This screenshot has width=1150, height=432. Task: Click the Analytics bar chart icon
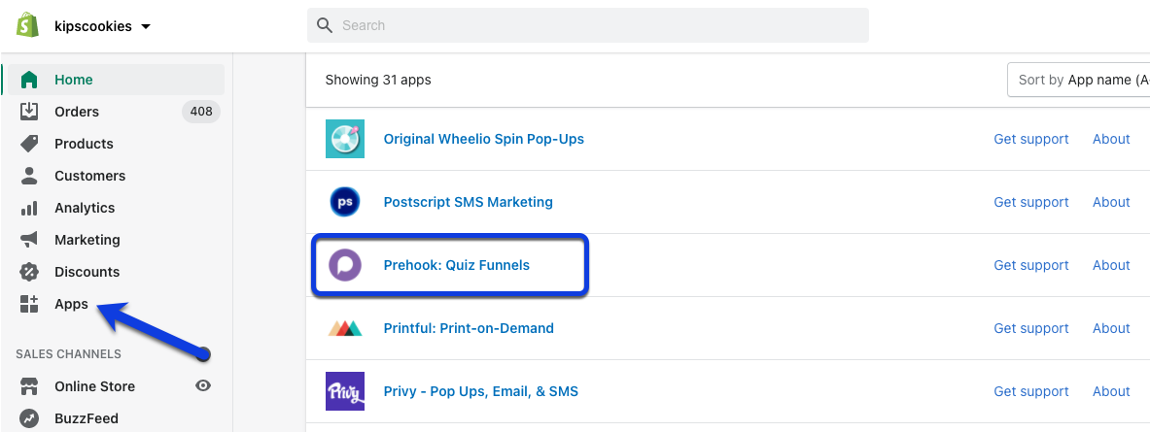[28, 208]
